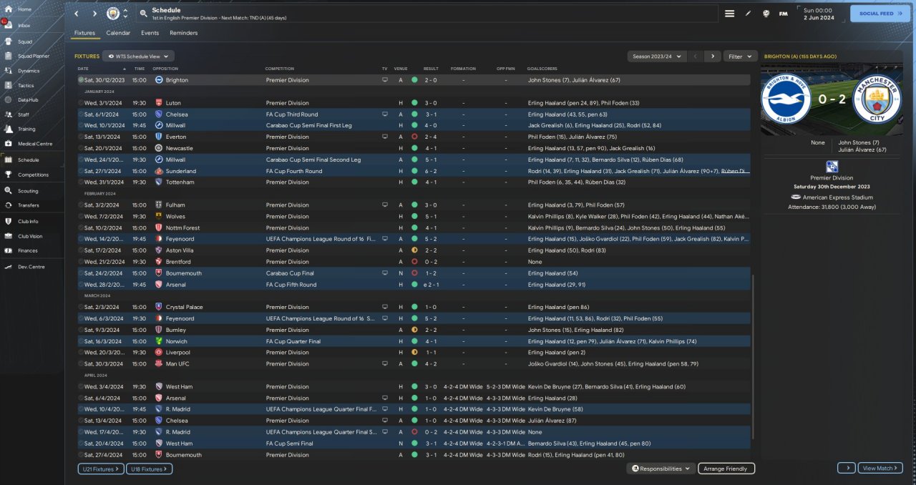Open the Filter dropdown
This screenshot has height=485, width=916.
click(740, 56)
